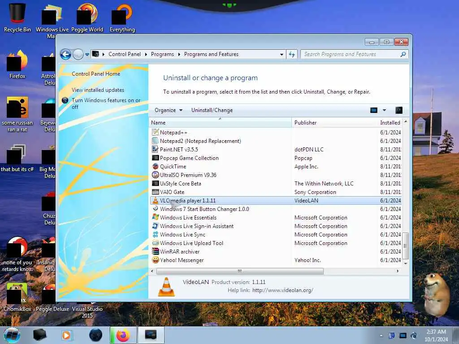Viewport: 459px width, 344px height.
Task: Expand arrow after Programs breadcrumb
Action: tap(179, 54)
